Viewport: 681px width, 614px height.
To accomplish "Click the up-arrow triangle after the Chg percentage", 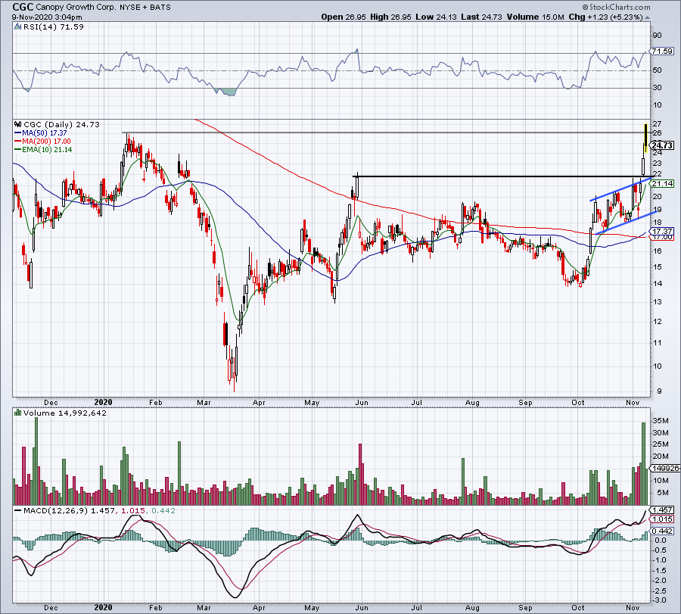I will pyautogui.click(x=648, y=18).
